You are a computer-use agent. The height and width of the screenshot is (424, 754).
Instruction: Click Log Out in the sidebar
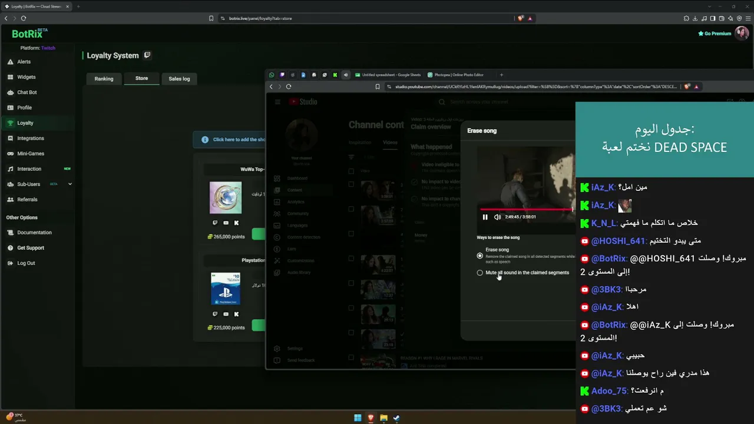click(x=25, y=263)
